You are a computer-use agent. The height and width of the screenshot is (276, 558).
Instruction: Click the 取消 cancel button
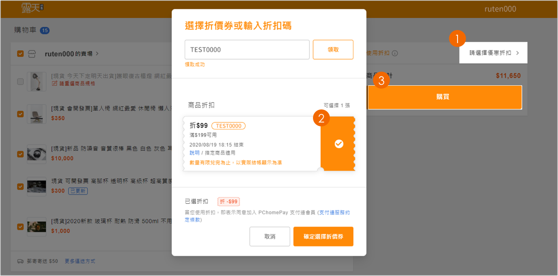269,236
